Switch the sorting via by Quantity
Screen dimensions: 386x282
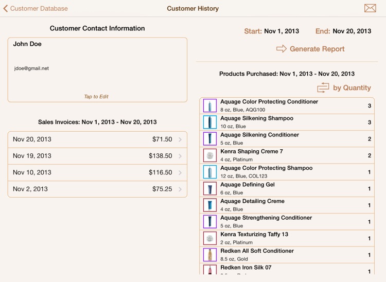pyautogui.click(x=352, y=88)
